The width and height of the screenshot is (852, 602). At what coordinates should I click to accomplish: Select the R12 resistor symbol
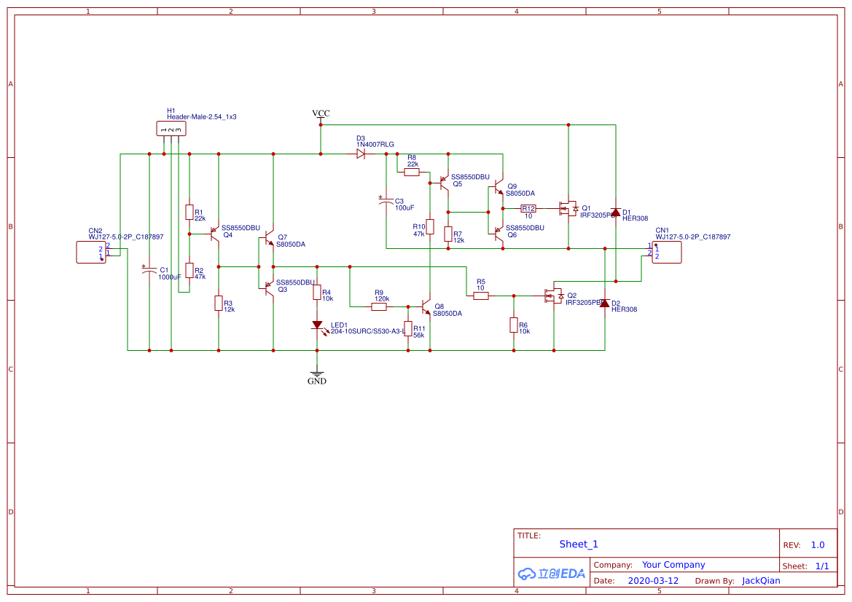click(x=528, y=208)
